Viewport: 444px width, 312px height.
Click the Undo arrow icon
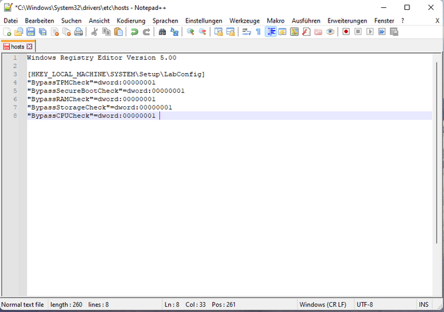pos(135,32)
